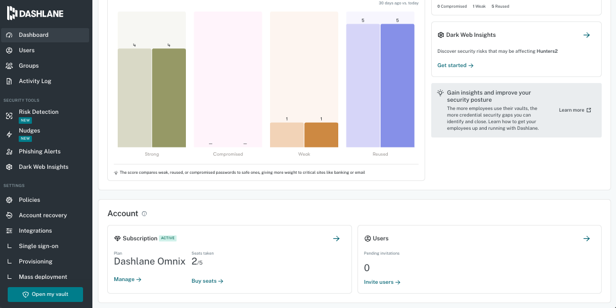Click the Dashboard gauge icon
The image size is (616, 308).
[9, 35]
